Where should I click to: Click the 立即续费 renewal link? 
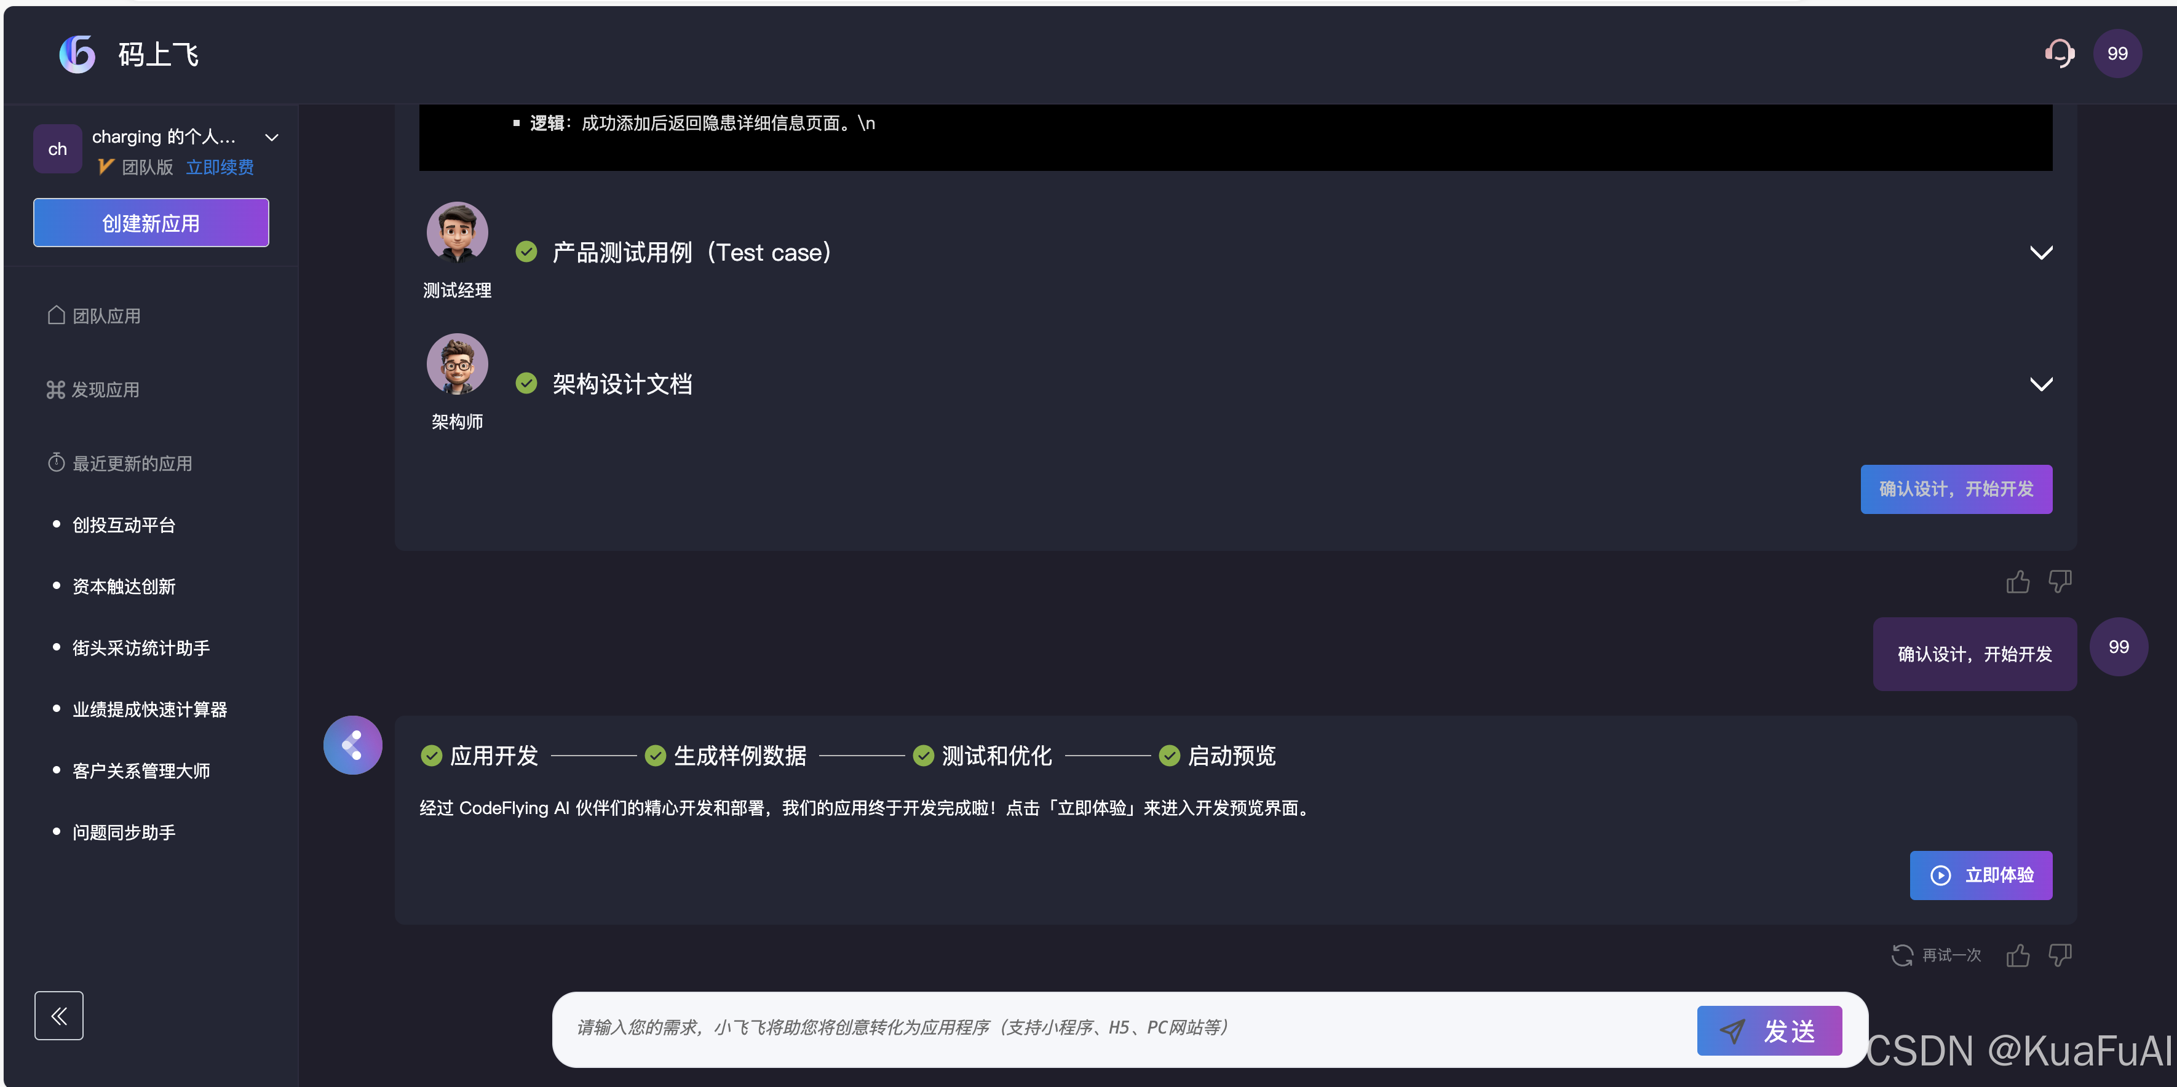pos(220,167)
